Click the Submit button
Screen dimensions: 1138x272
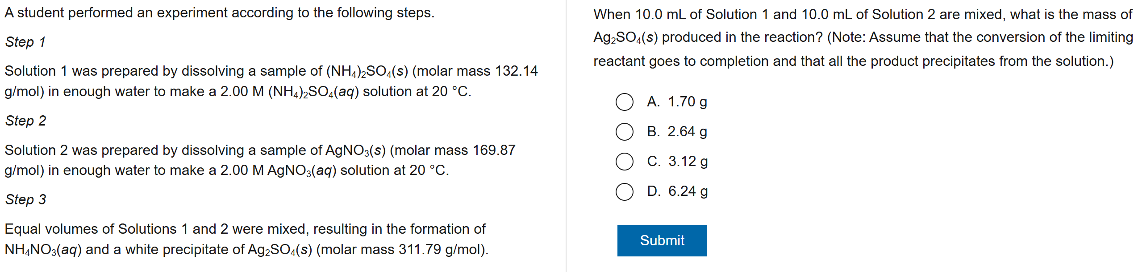point(662,240)
